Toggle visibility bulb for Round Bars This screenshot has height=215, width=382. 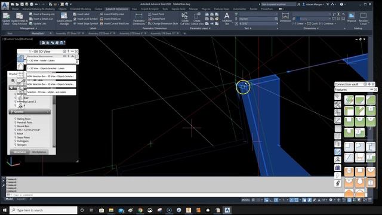point(15,126)
